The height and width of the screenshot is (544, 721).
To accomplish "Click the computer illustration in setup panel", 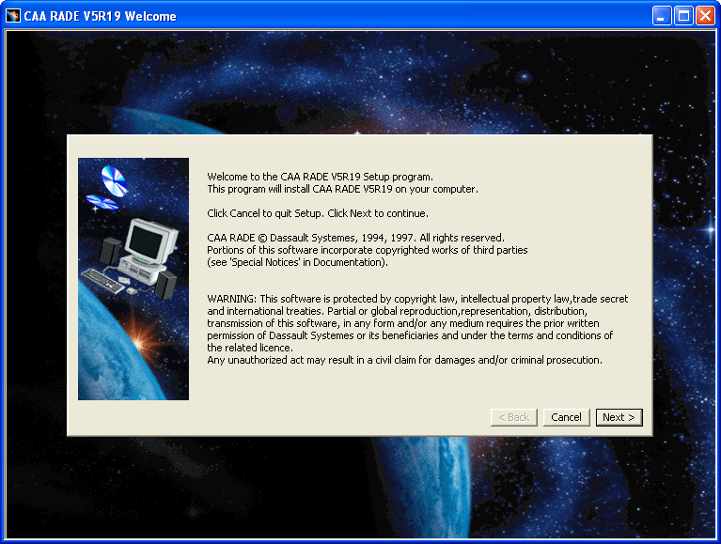I will pos(133,279).
